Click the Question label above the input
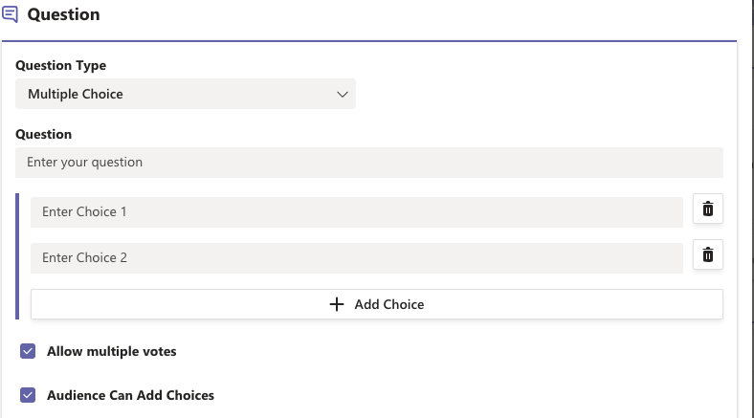Image resolution: width=754 pixels, height=418 pixels. (44, 134)
